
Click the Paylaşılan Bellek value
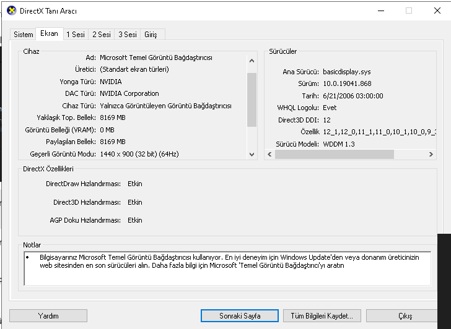point(113,142)
